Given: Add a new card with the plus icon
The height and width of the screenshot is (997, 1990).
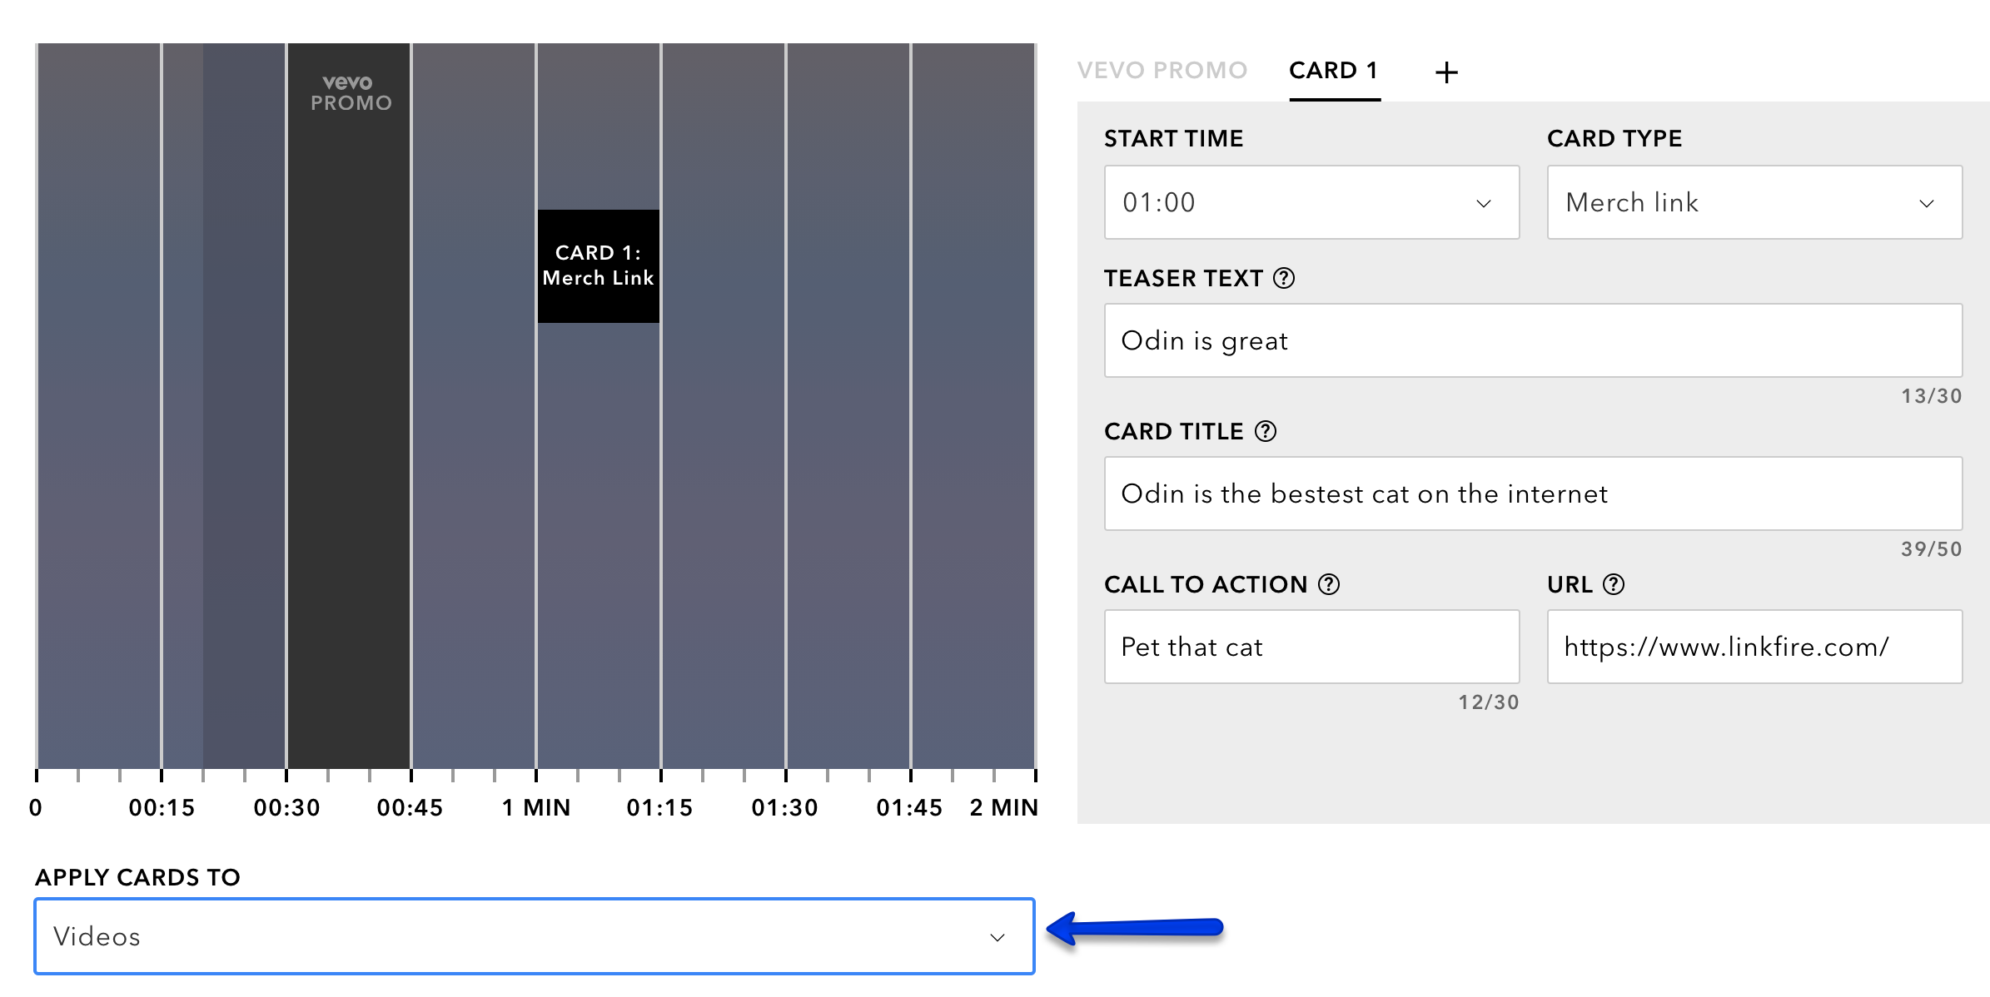Looking at the screenshot, I should point(1446,72).
